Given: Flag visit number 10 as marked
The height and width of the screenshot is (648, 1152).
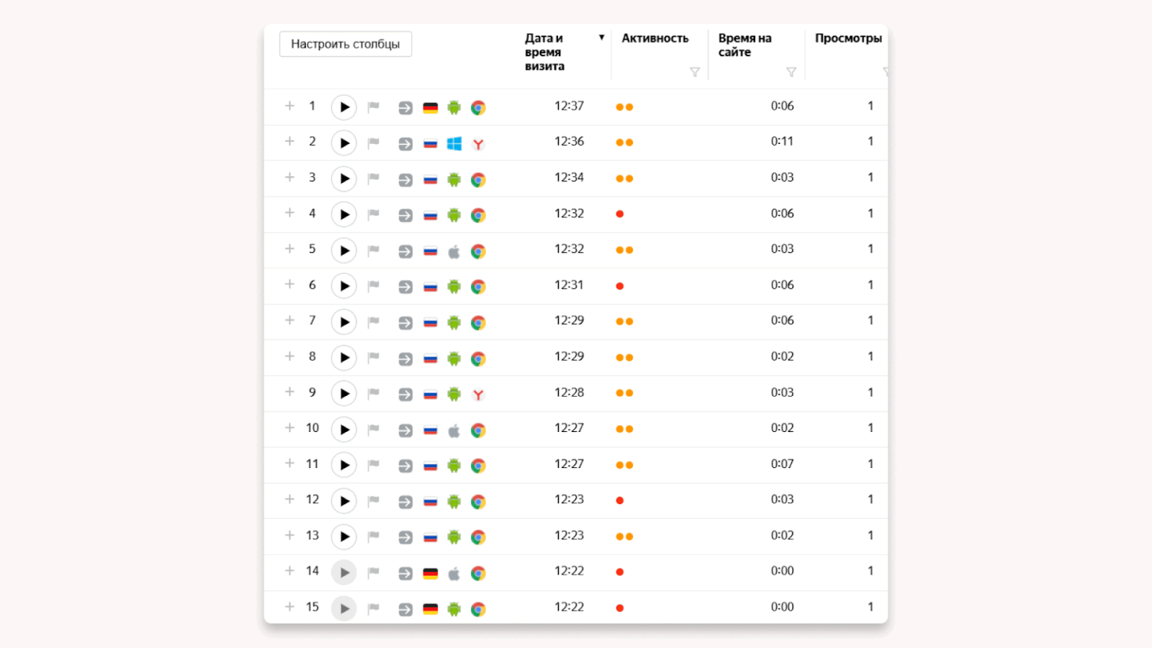Looking at the screenshot, I should tap(373, 430).
